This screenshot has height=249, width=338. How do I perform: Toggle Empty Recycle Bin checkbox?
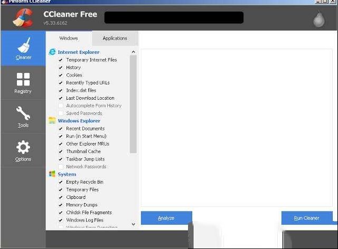tap(61, 182)
